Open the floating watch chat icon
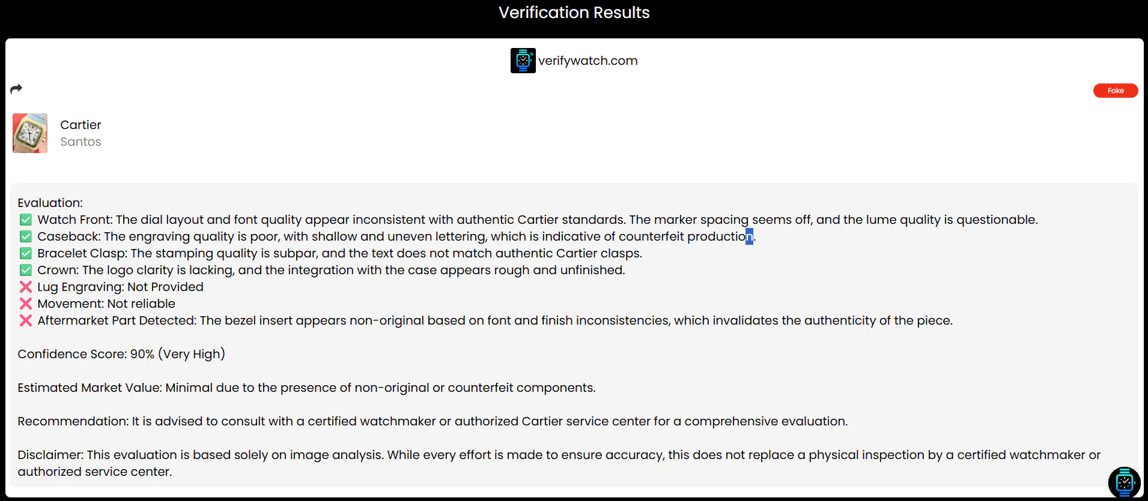 pos(1124,483)
